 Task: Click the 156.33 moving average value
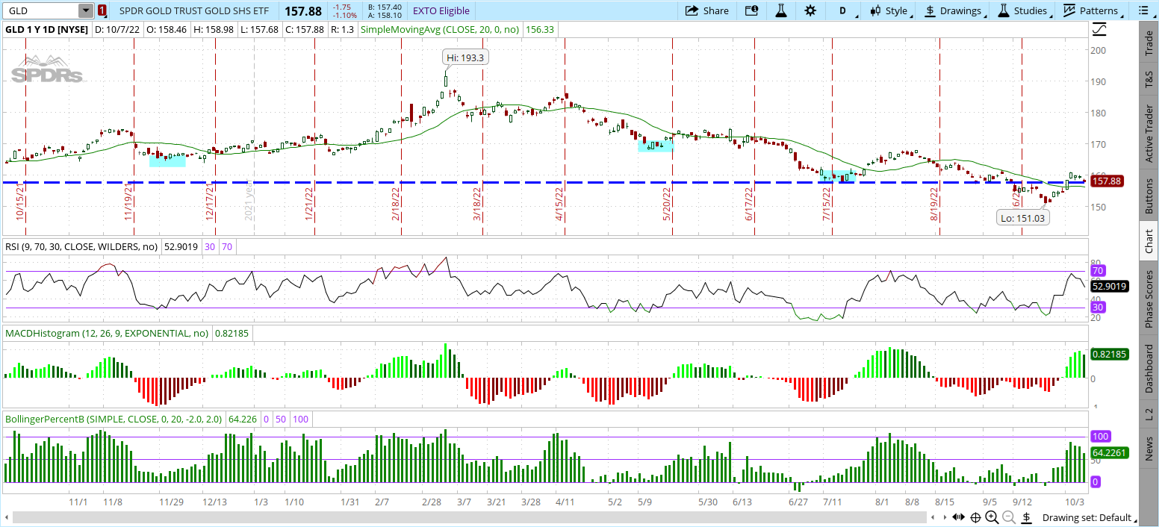pyautogui.click(x=540, y=29)
